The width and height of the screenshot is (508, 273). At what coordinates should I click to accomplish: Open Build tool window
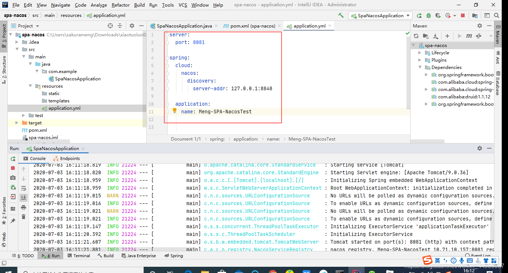click(105, 256)
